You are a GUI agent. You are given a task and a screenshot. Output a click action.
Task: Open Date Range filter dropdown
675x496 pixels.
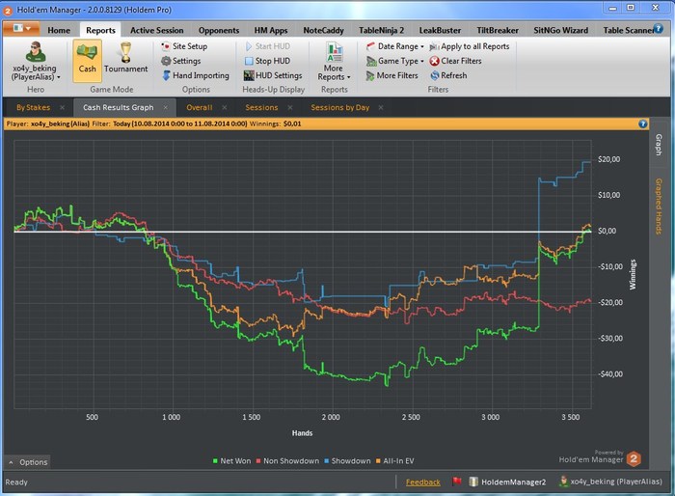pos(395,46)
